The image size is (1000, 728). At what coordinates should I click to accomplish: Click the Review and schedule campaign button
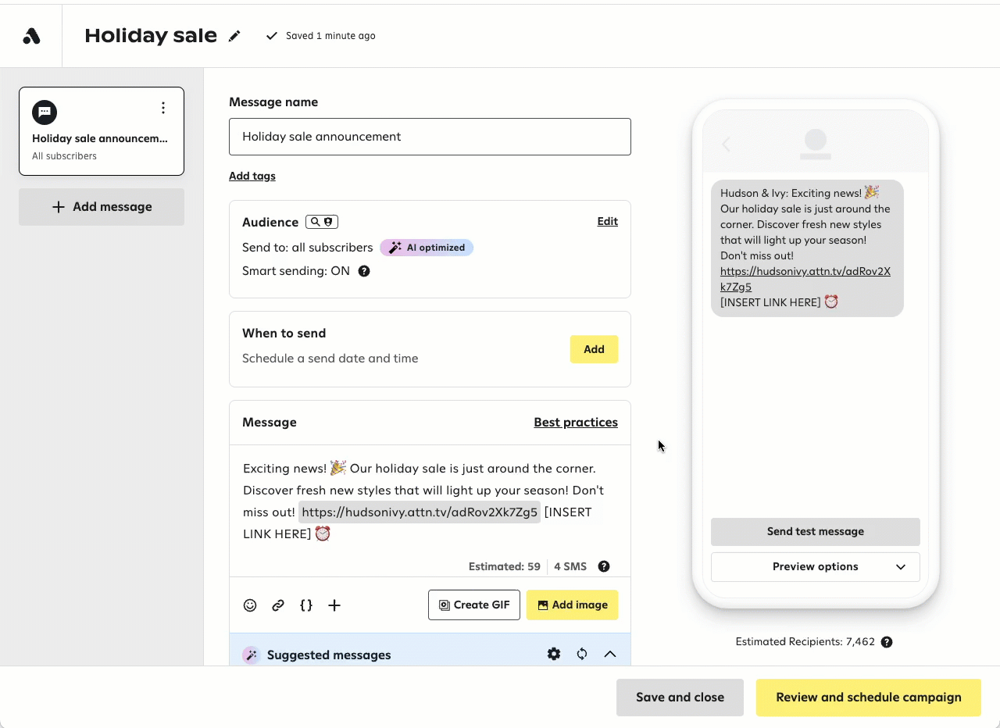[x=868, y=698]
